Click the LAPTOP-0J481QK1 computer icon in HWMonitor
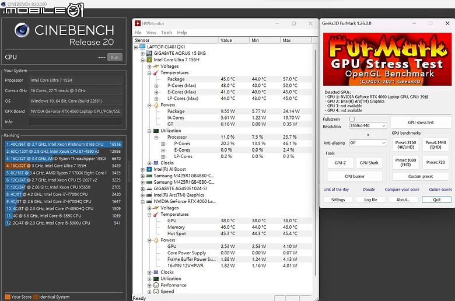The image size is (455, 301). (x=142, y=47)
